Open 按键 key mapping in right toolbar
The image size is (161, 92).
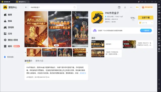(x=159, y=6)
